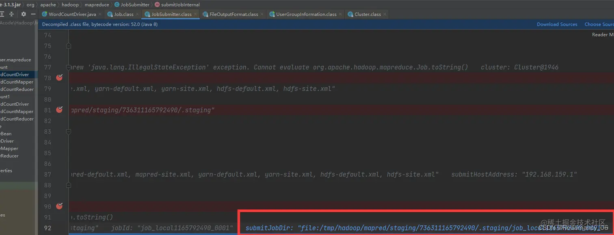614x235 pixels.
Task: Click the JobSubmitter class breadcrumb
Action: tap(132, 5)
